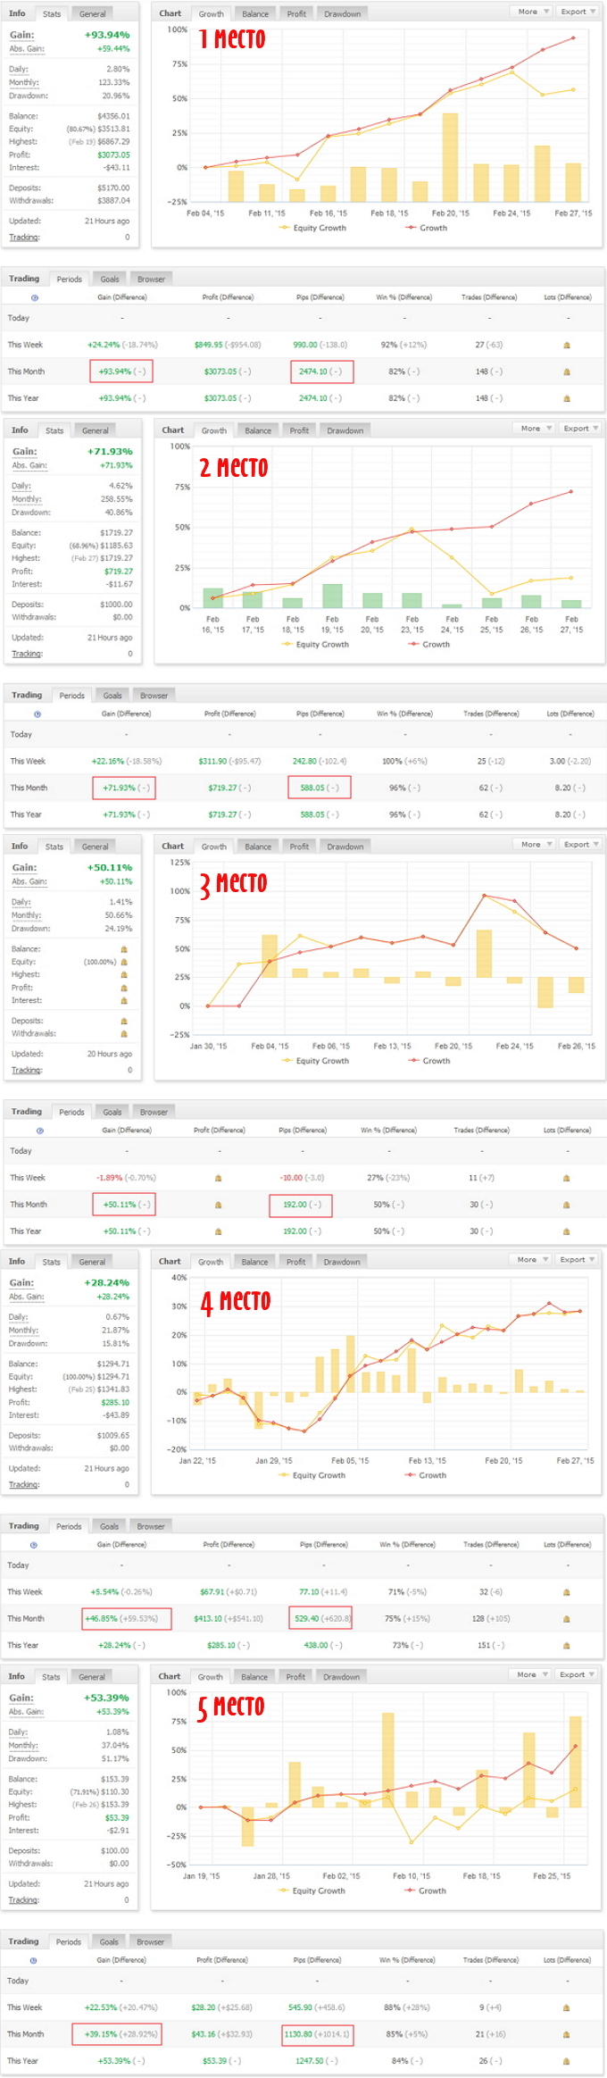Click the lock icon beside Highest in +50.11% account
Screen dimensions: 607x2078
(124, 975)
